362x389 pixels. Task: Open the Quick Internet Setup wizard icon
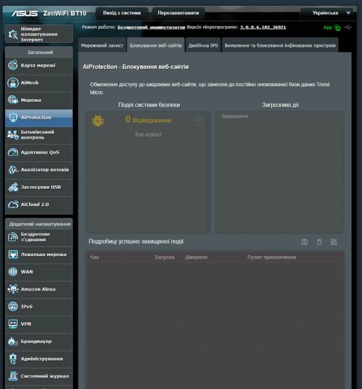[13, 34]
